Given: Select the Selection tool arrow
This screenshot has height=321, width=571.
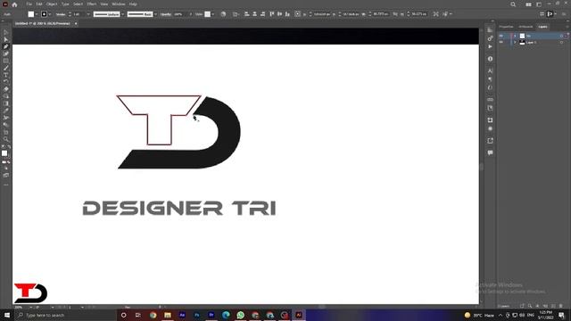Looking at the screenshot, I should [x=6, y=32].
